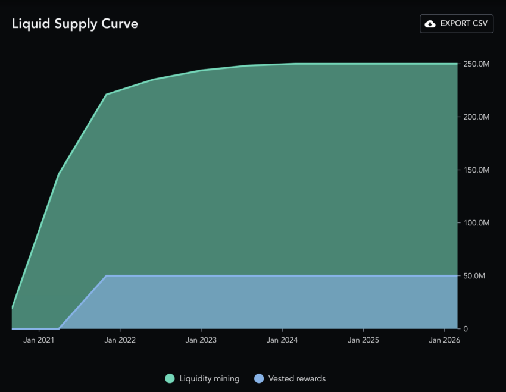This screenshot has height=392, width=506.
Task: Hide the Vested rewards series label
Action: 297,378
